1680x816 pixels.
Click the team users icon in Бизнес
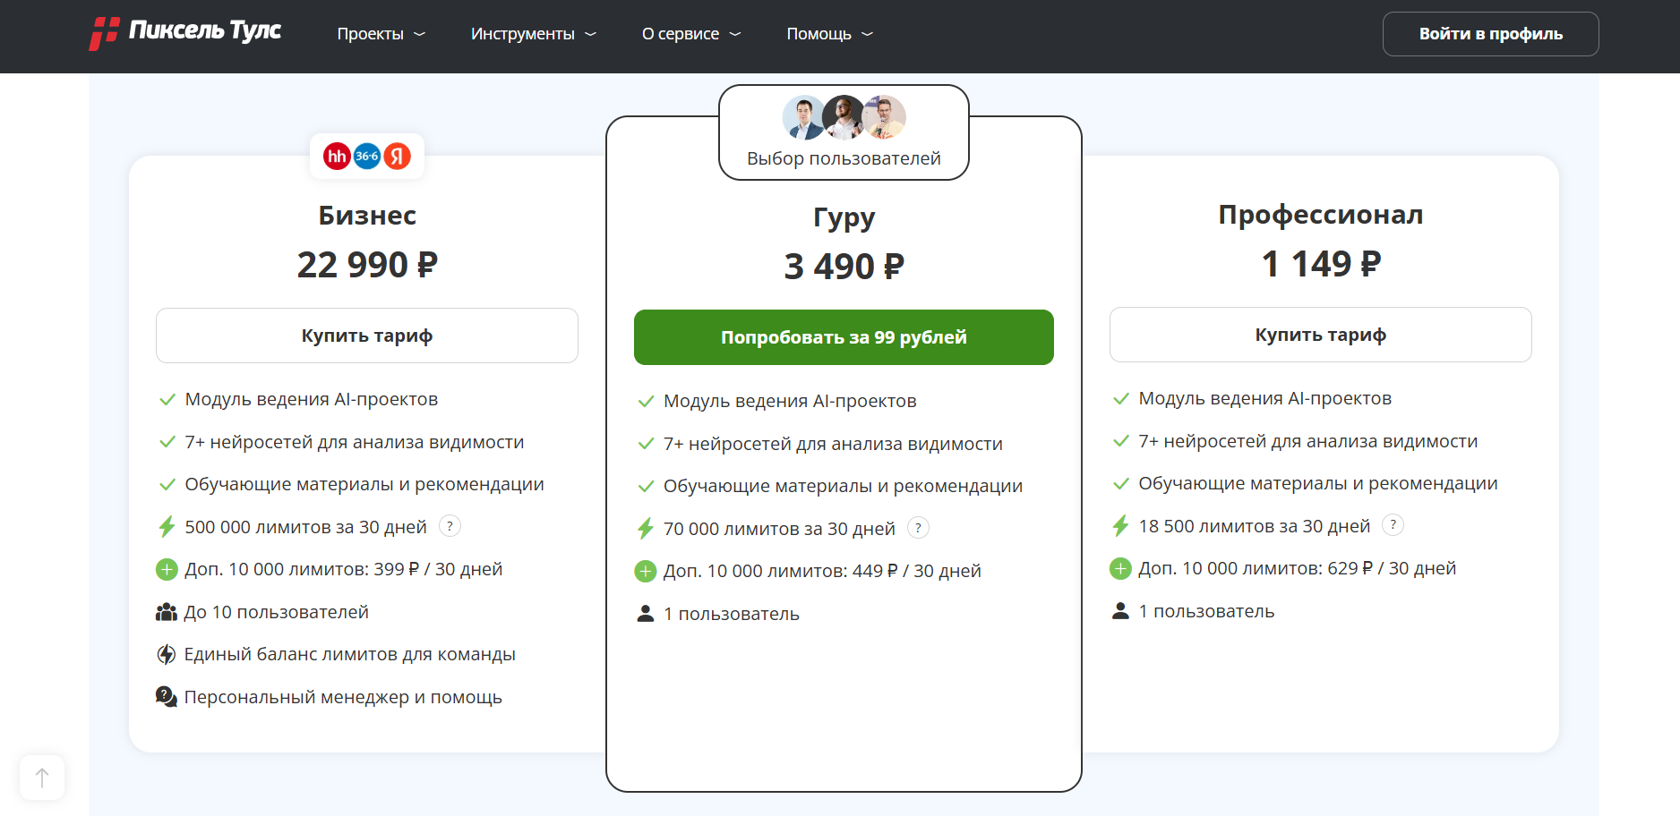pos(167,612)
